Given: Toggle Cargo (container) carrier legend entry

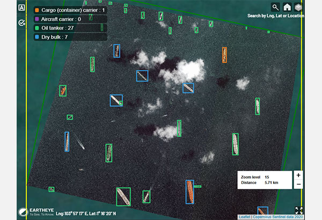Looking at the screenshot, I should pos(70,10).
